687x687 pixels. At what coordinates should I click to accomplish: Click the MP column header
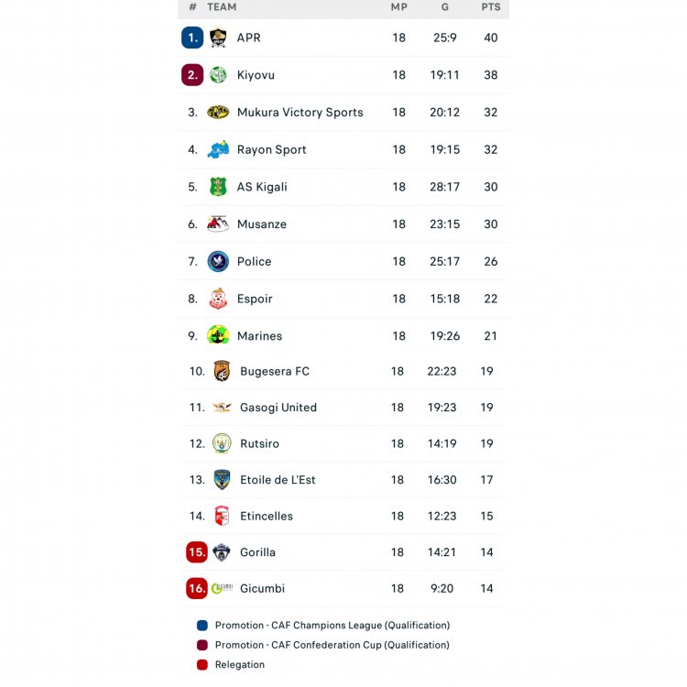[399, 7]
